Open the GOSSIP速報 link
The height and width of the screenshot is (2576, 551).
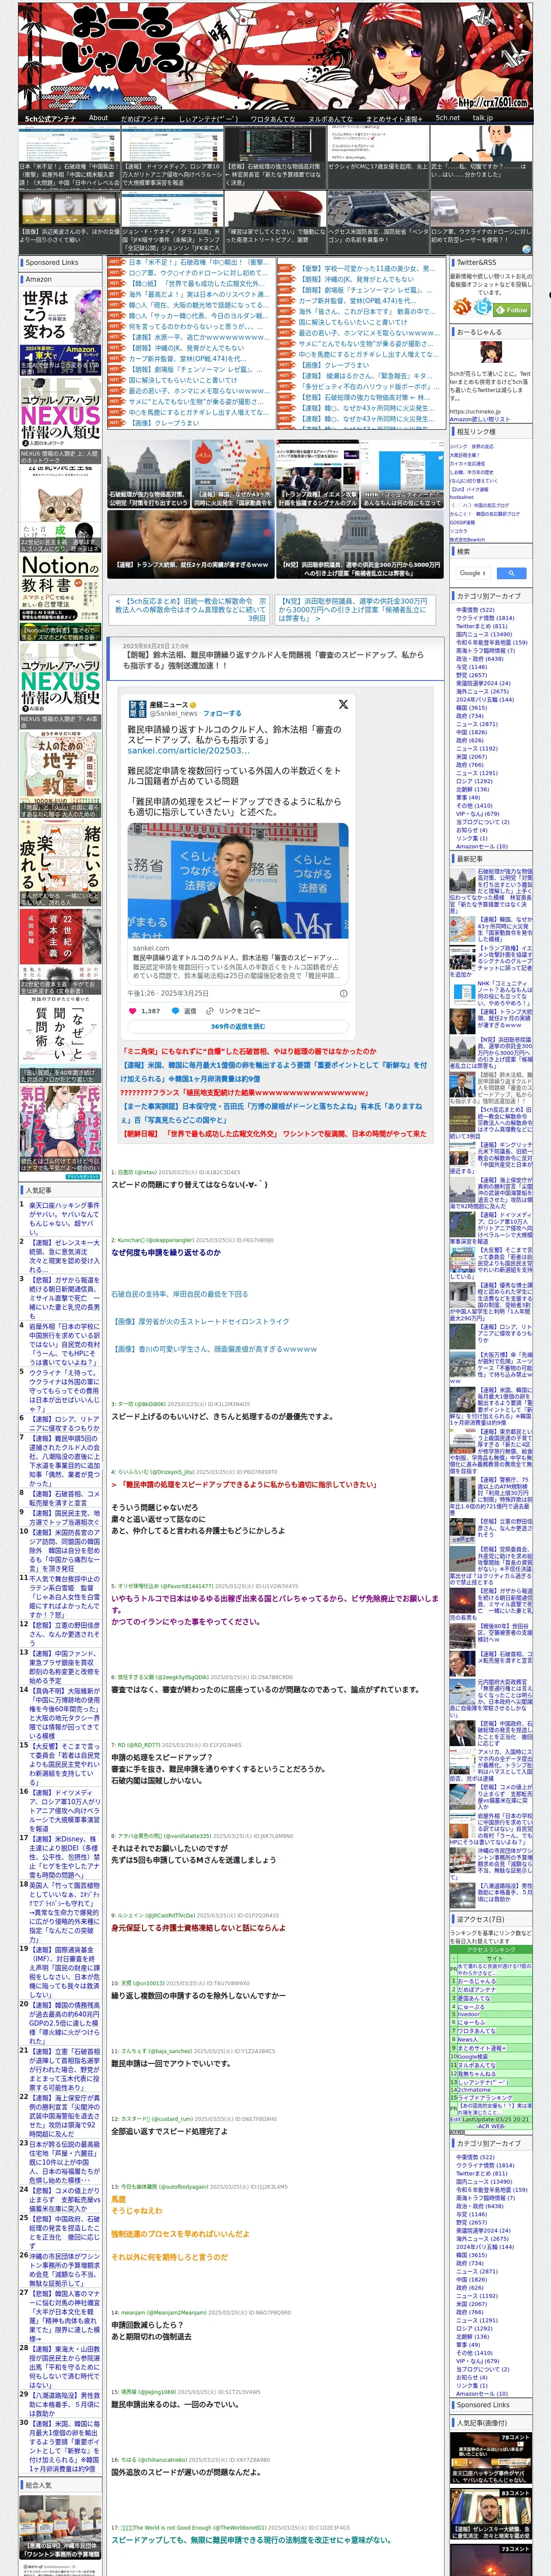click(x=462, y=522)
